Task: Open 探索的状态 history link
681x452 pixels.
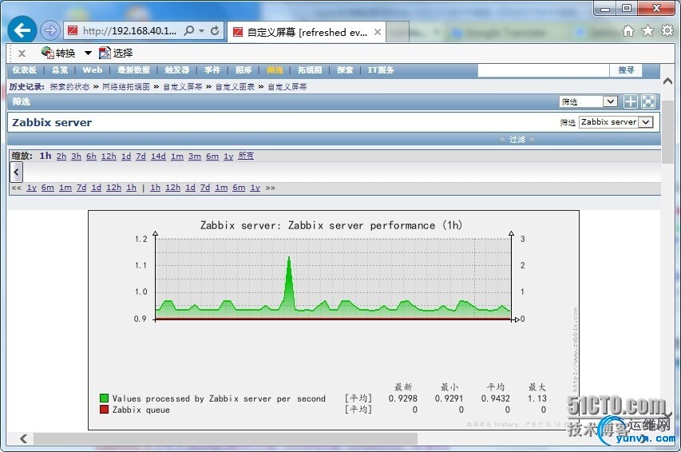Action: (69, 87)
